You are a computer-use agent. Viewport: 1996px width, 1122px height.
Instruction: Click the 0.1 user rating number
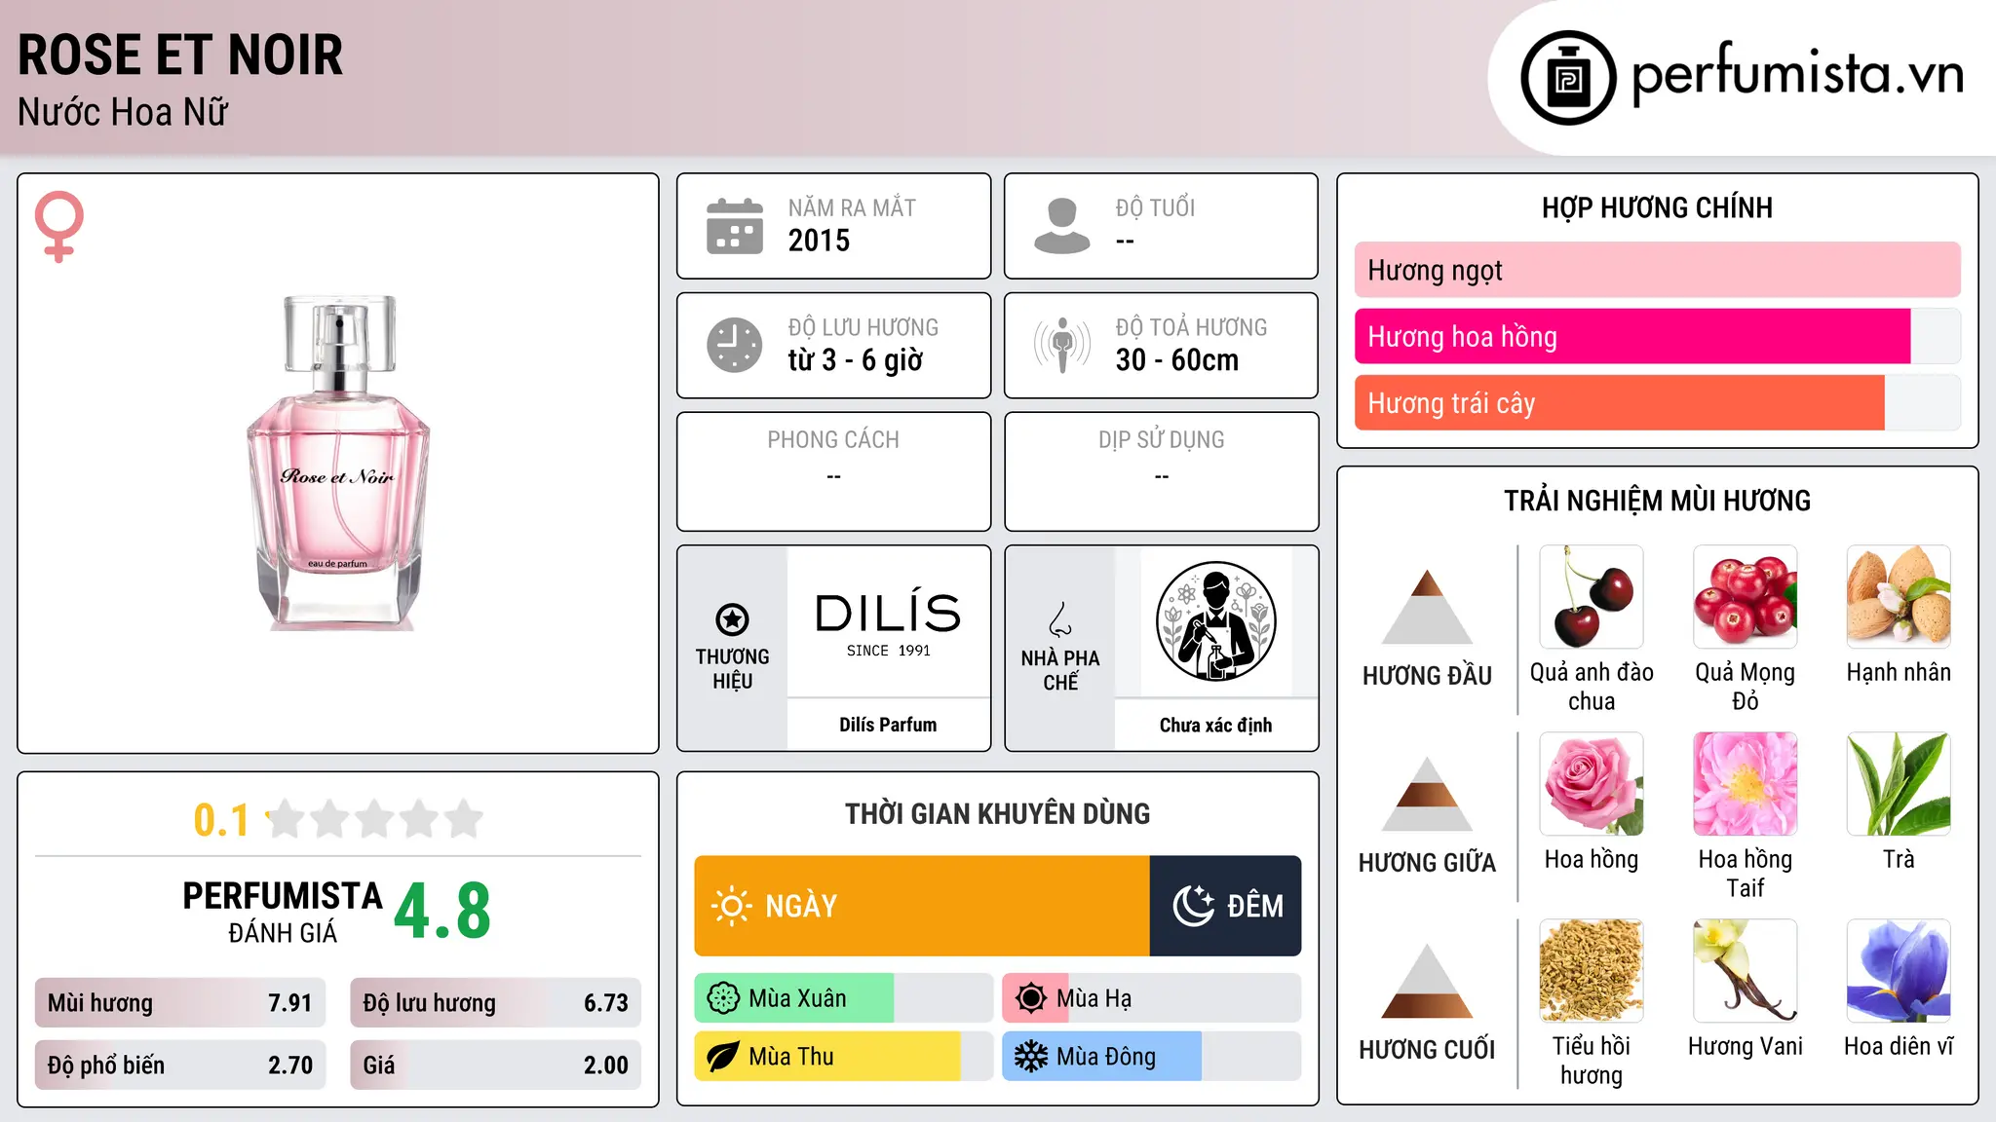click(221, 820)
